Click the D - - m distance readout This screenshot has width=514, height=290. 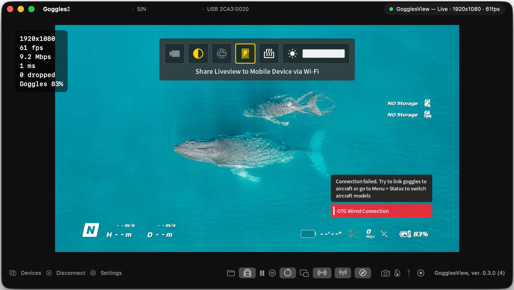[x=160, y=235]
